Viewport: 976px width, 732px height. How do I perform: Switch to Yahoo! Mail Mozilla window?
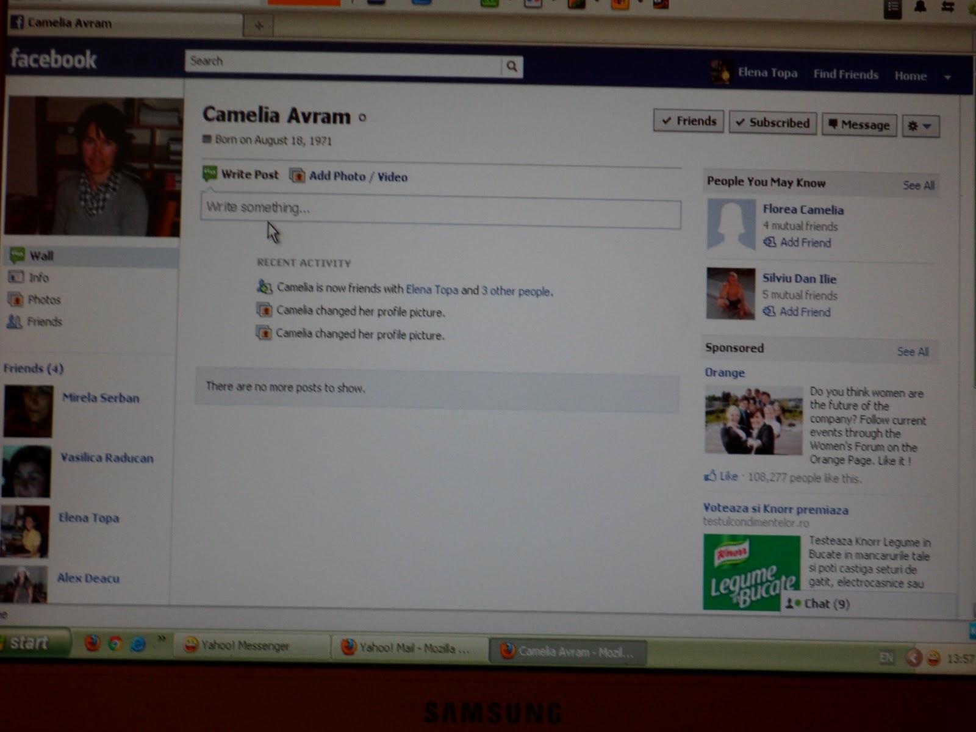pos(410,648)
